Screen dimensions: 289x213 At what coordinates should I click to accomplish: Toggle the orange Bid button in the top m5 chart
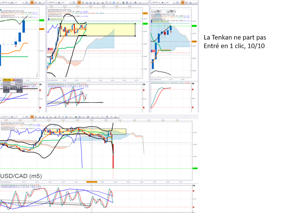click(79, 3)
